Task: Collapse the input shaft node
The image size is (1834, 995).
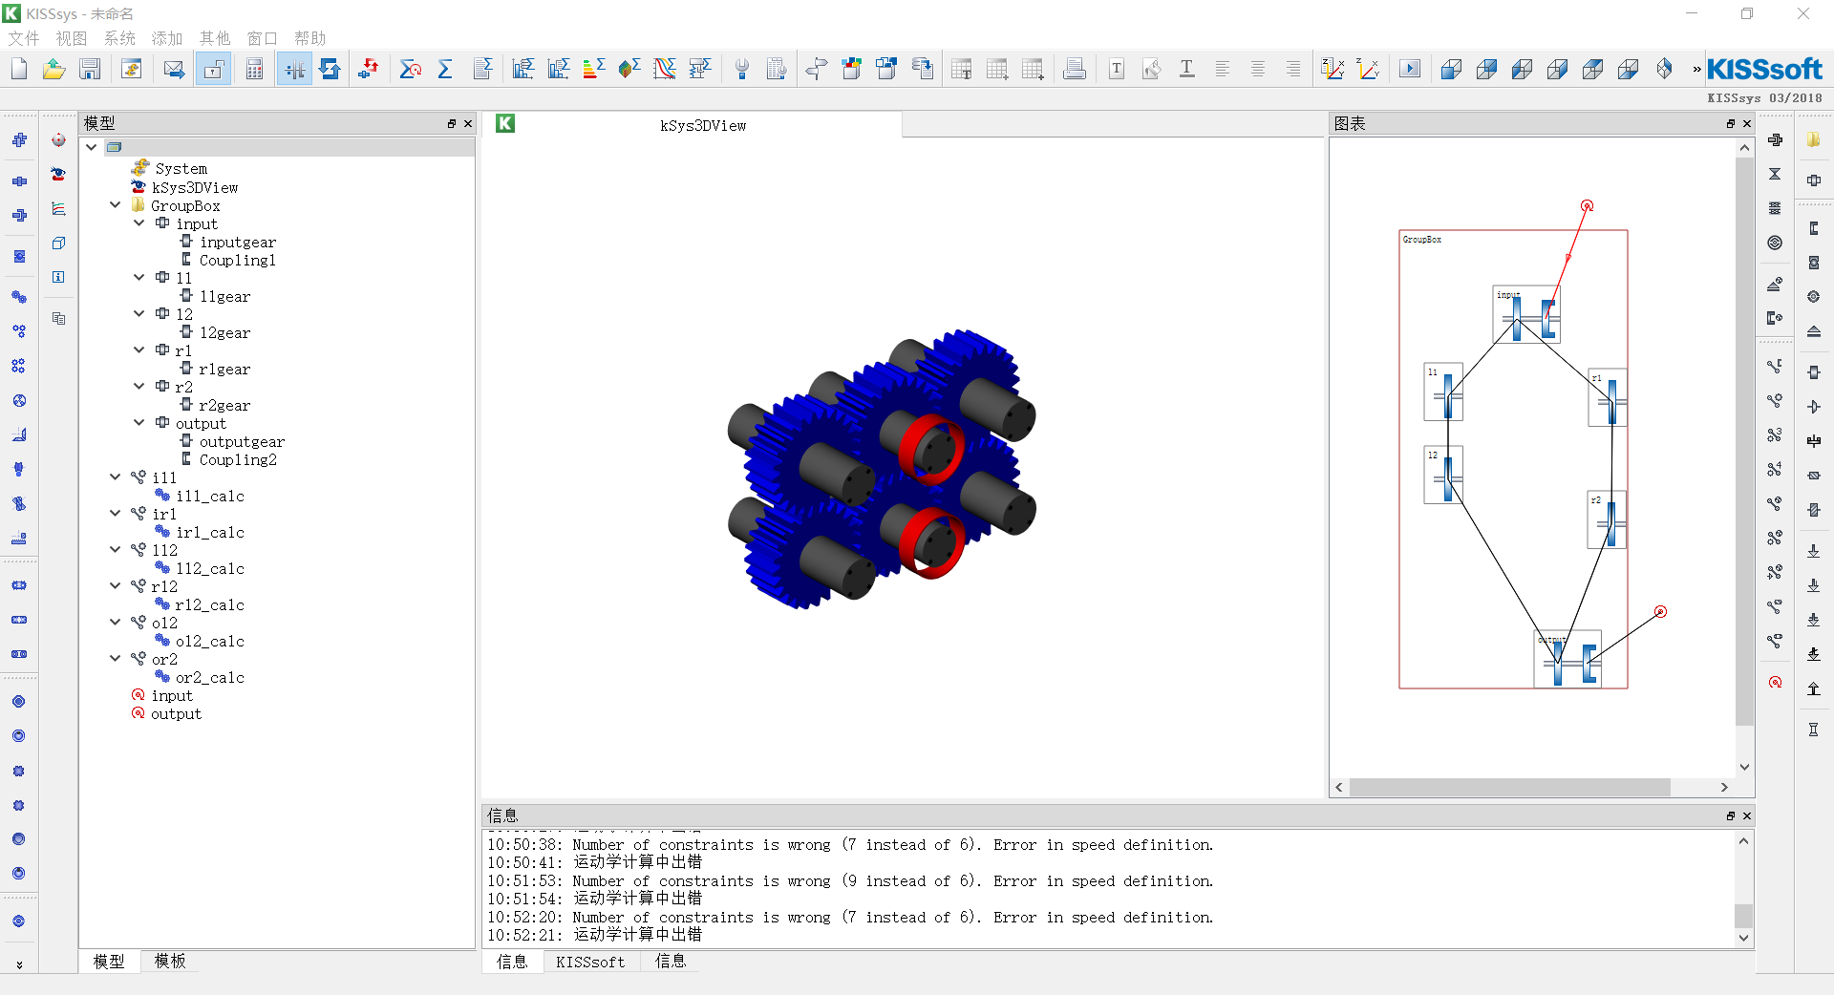Action: (x=139, y=223)
